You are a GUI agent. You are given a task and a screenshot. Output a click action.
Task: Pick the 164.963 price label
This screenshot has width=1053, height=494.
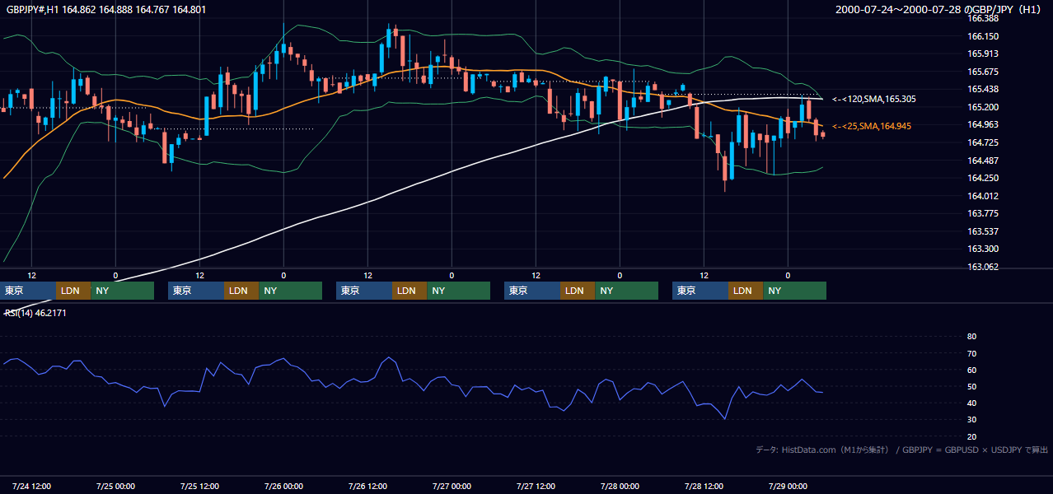(983, 124)
